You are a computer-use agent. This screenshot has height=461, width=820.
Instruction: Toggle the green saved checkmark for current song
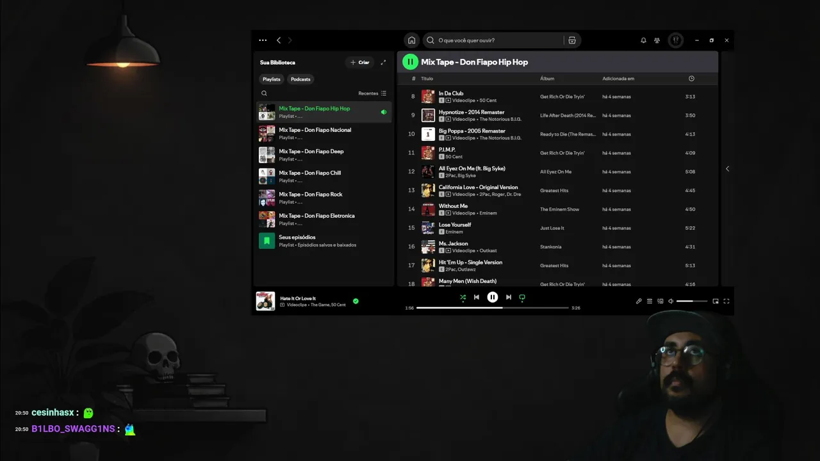click(356, 301)
